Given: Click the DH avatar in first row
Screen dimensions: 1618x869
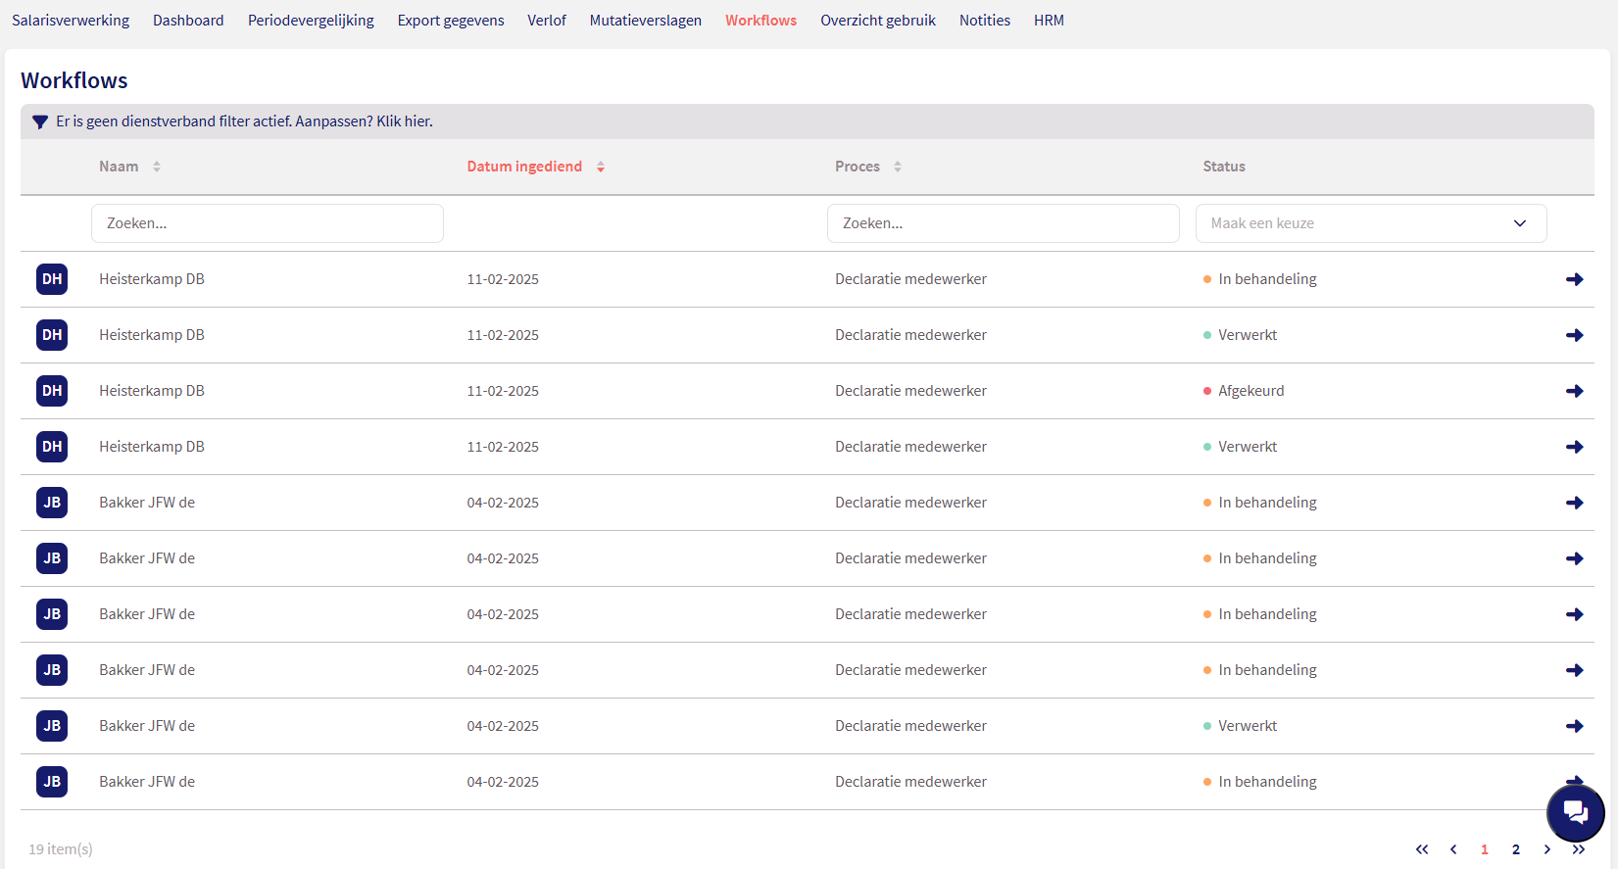Looking at the screenshot, I should tap(52, 279).
